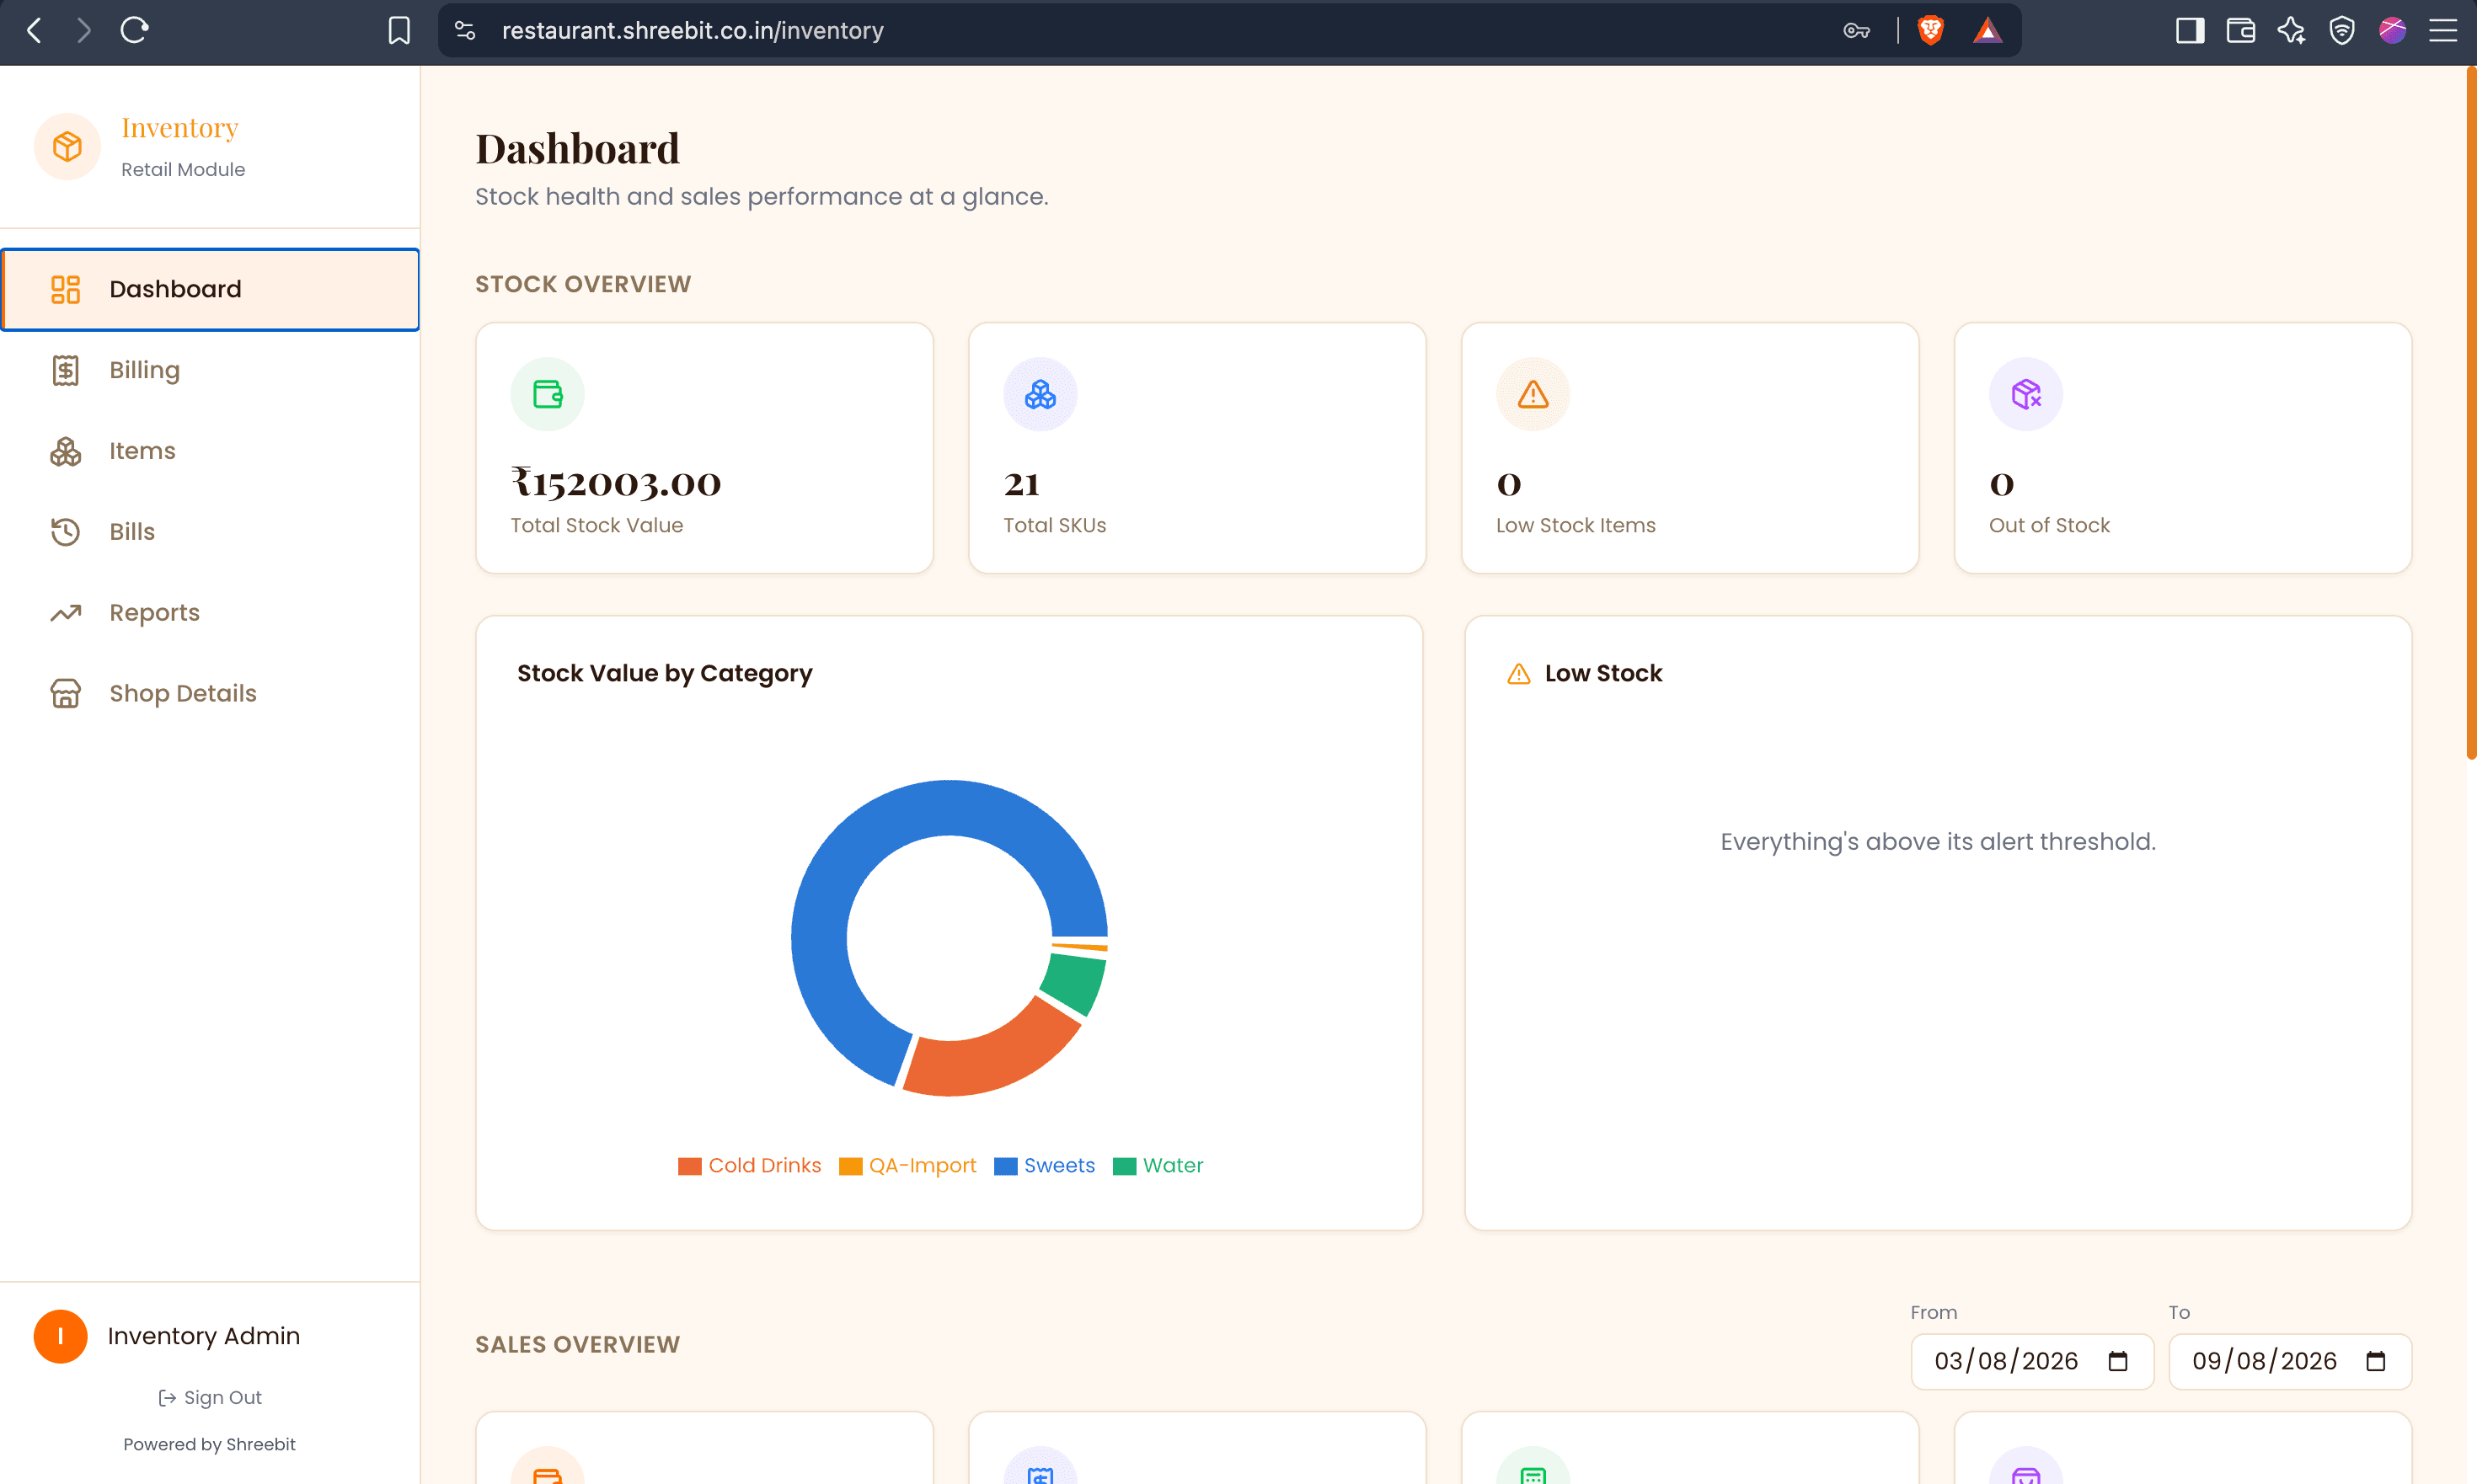Click the Total SKUs boxes icon
The image size is (2477, 1484).
pos(1041,394)
